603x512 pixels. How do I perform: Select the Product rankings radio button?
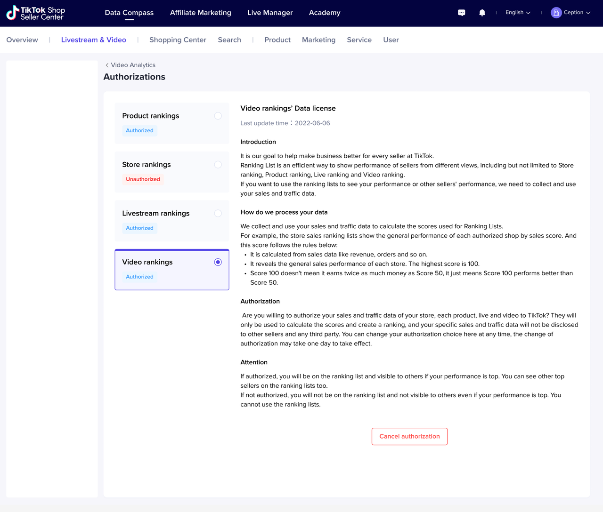(x=218, y=116)
